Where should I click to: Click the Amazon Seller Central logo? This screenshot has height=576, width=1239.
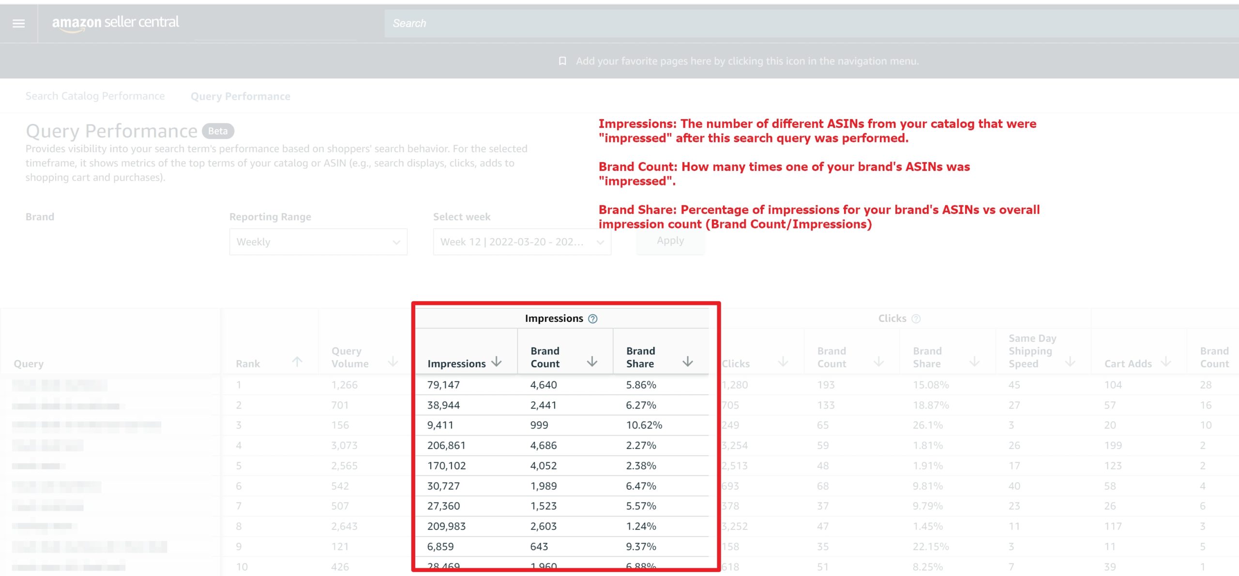pyautogui.click(x=116, y=23)
